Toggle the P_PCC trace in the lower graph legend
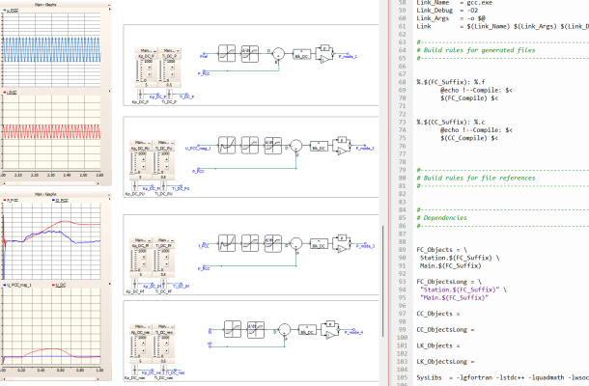This screenshot has width=589, height=386. point(14,200)
